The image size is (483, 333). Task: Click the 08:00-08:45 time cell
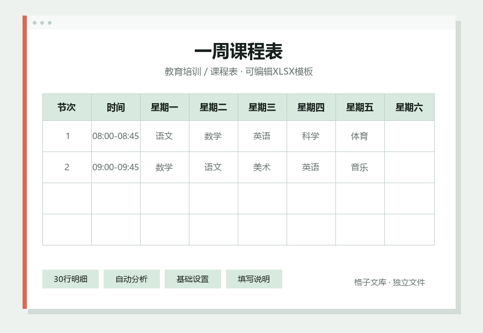coord(116,136)
